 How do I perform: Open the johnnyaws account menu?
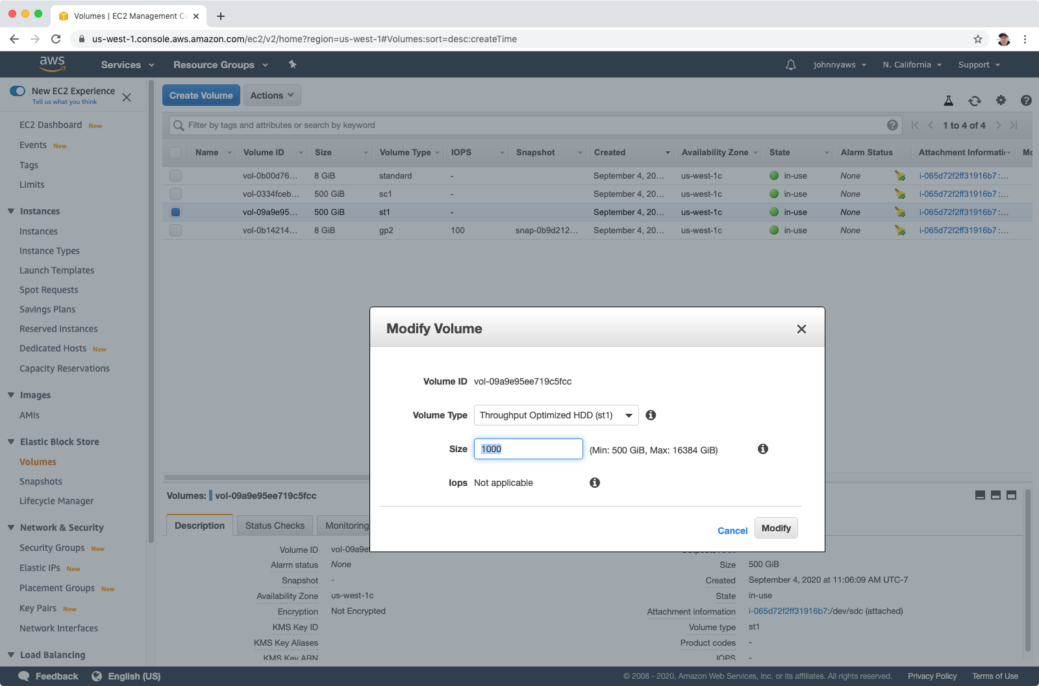[840, 65]
